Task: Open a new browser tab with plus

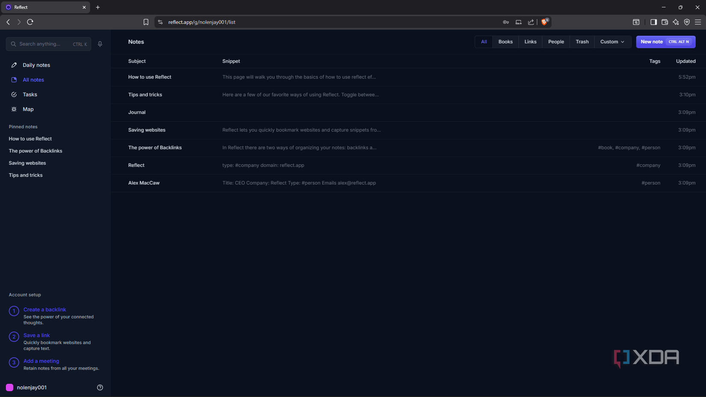Action: [x=98, y=7]
